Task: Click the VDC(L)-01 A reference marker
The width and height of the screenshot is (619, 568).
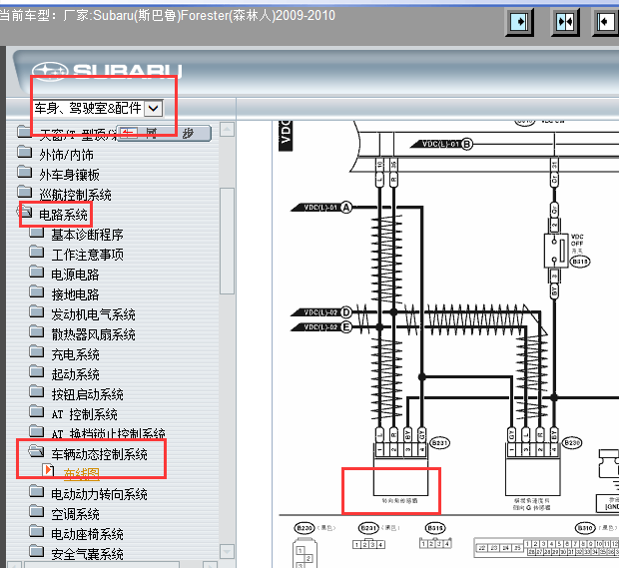Action: (x=321, y=208)
